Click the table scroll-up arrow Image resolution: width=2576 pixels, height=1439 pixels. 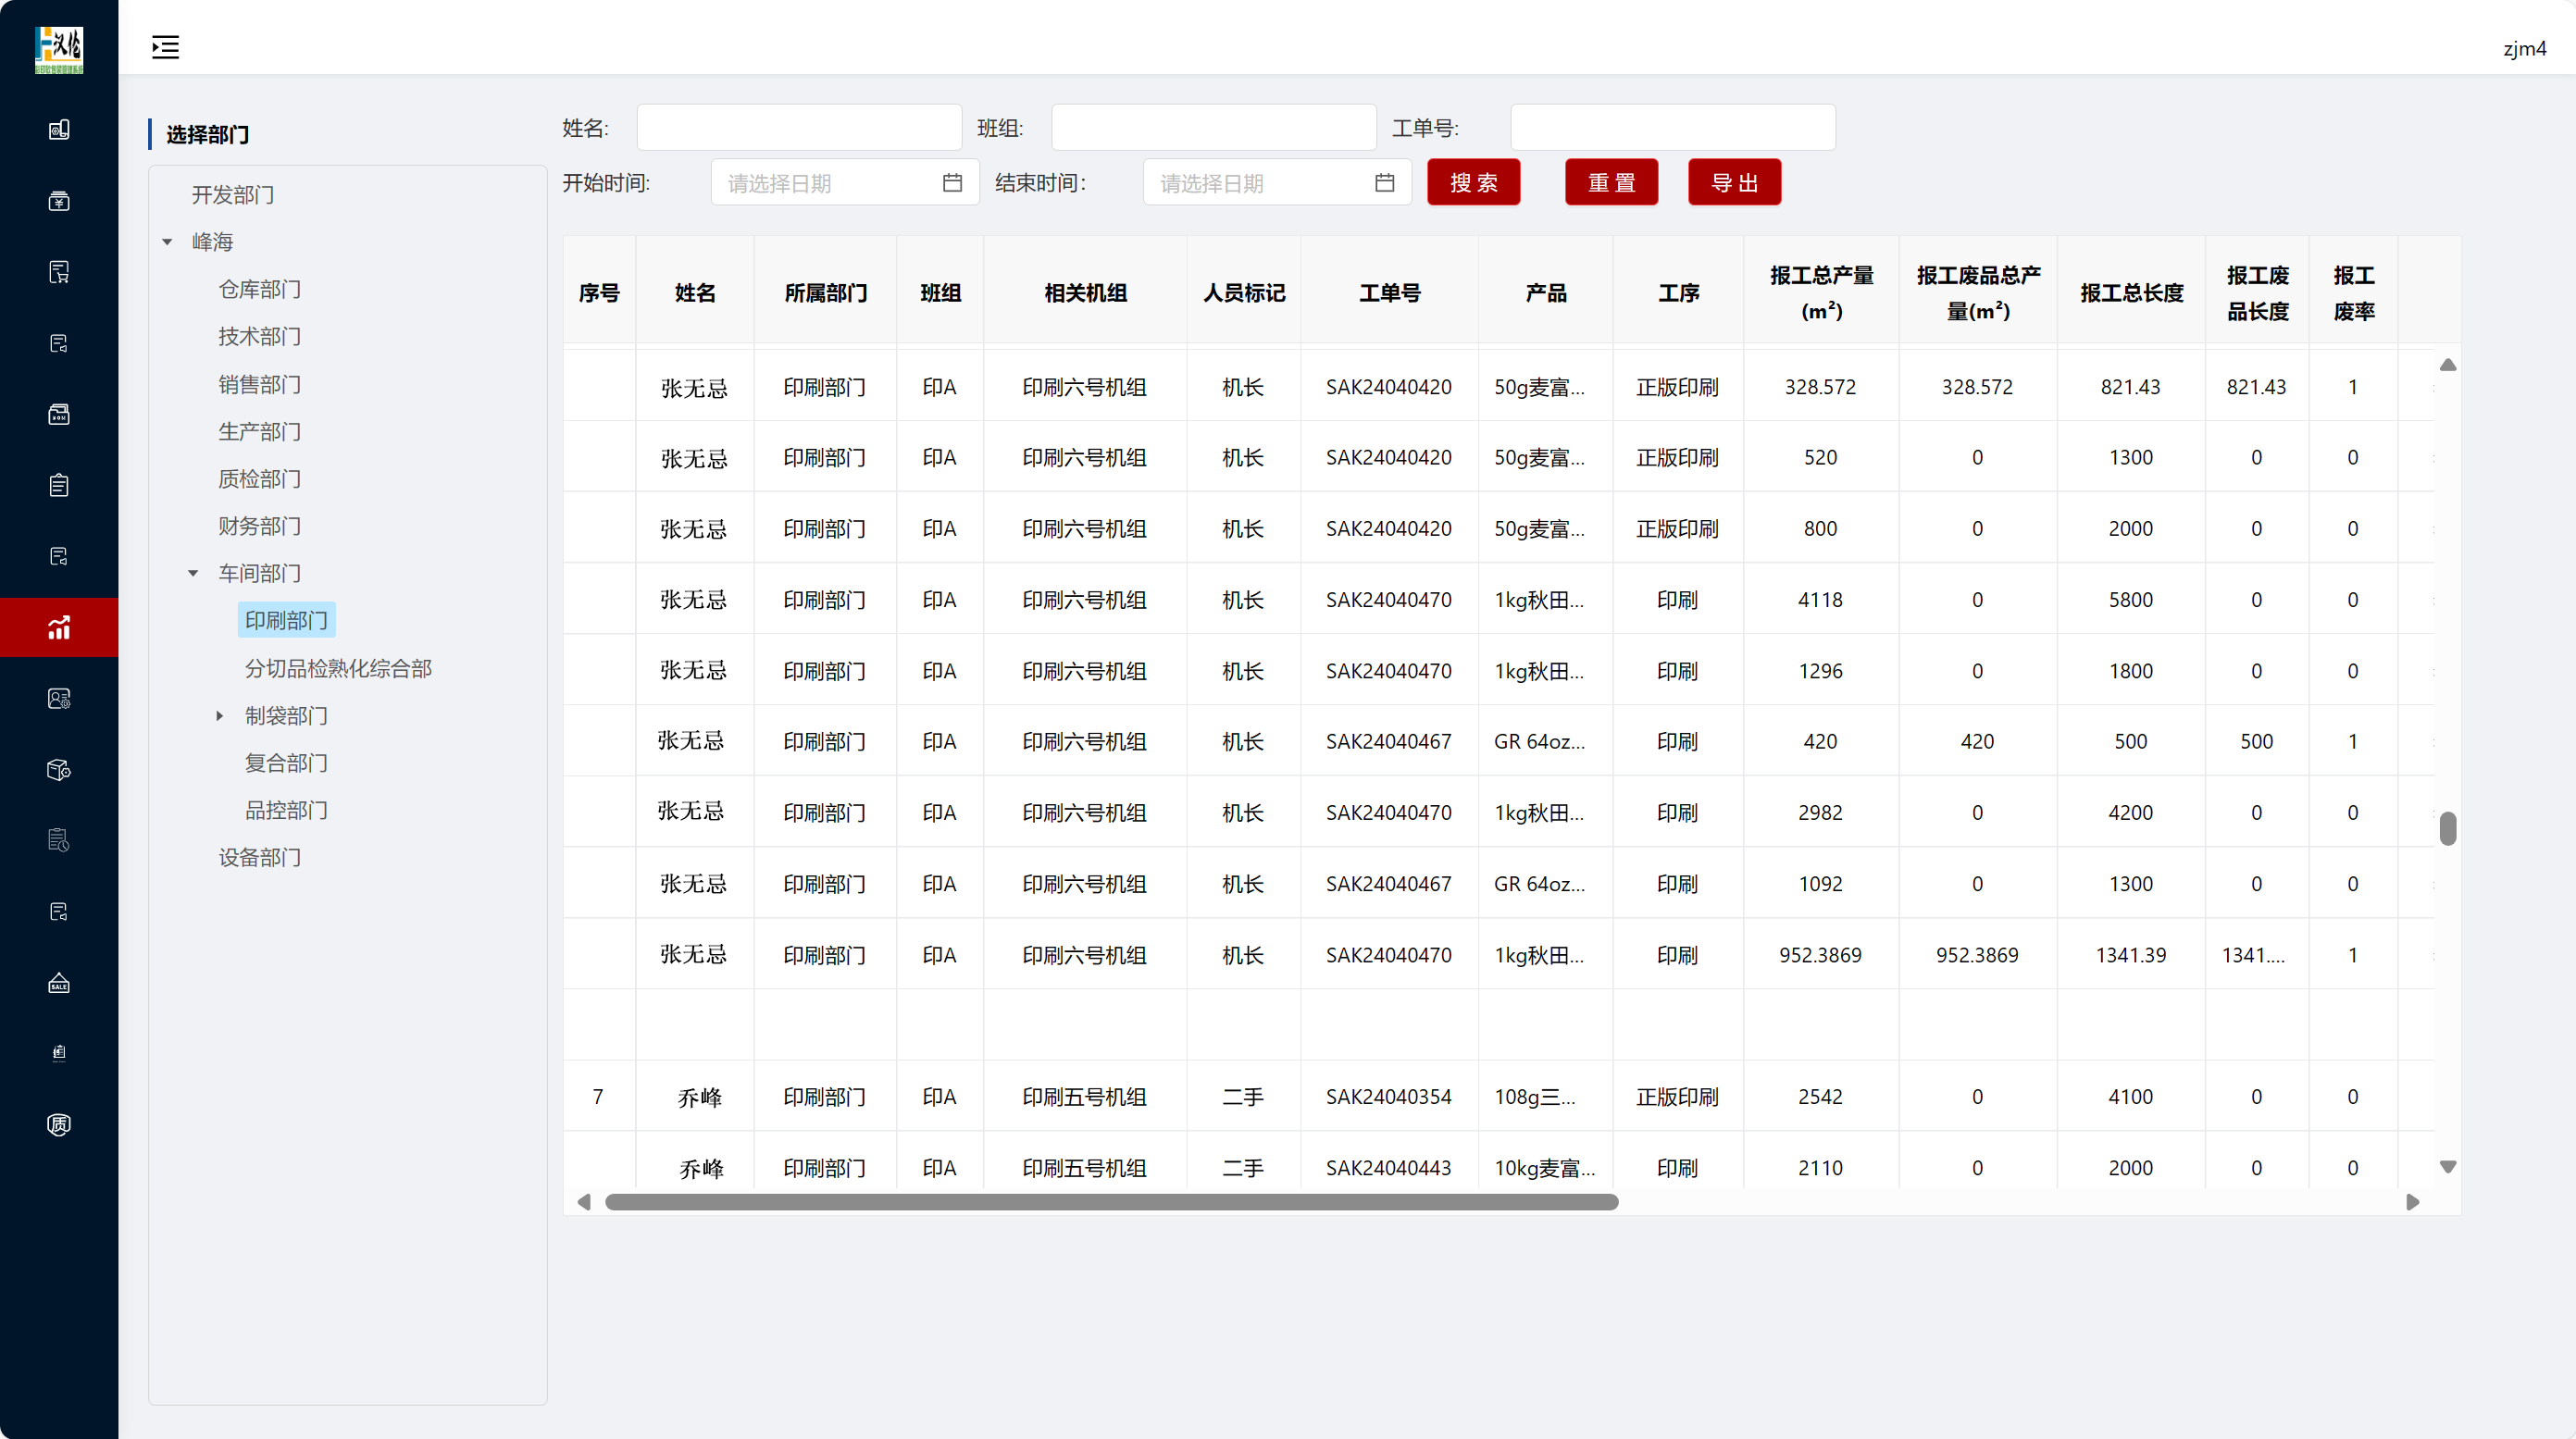coord(2448,365)
